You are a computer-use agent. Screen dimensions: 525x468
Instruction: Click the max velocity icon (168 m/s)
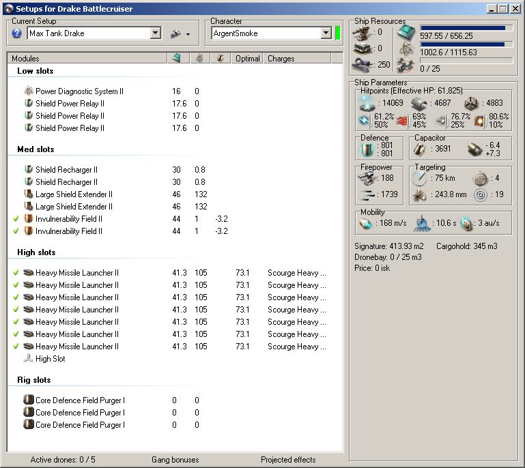pyautogui.click(x=366, y=224)
